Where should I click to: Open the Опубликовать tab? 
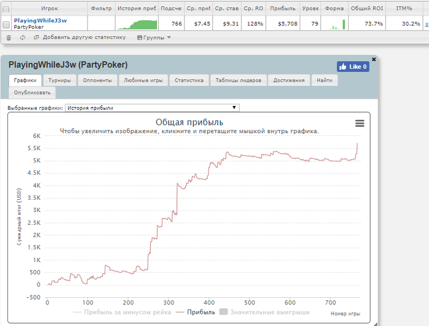[32, 93]
